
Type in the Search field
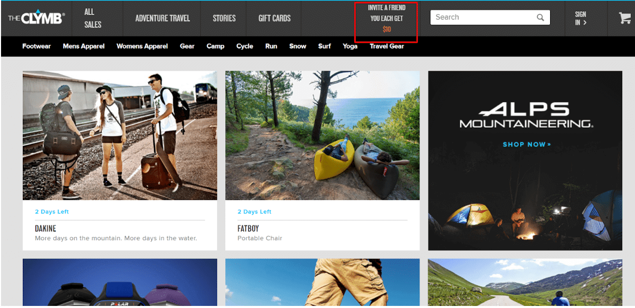482,18
